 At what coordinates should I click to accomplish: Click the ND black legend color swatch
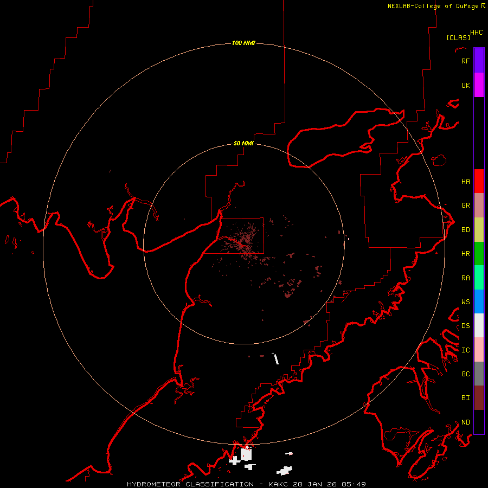[479, 422]
